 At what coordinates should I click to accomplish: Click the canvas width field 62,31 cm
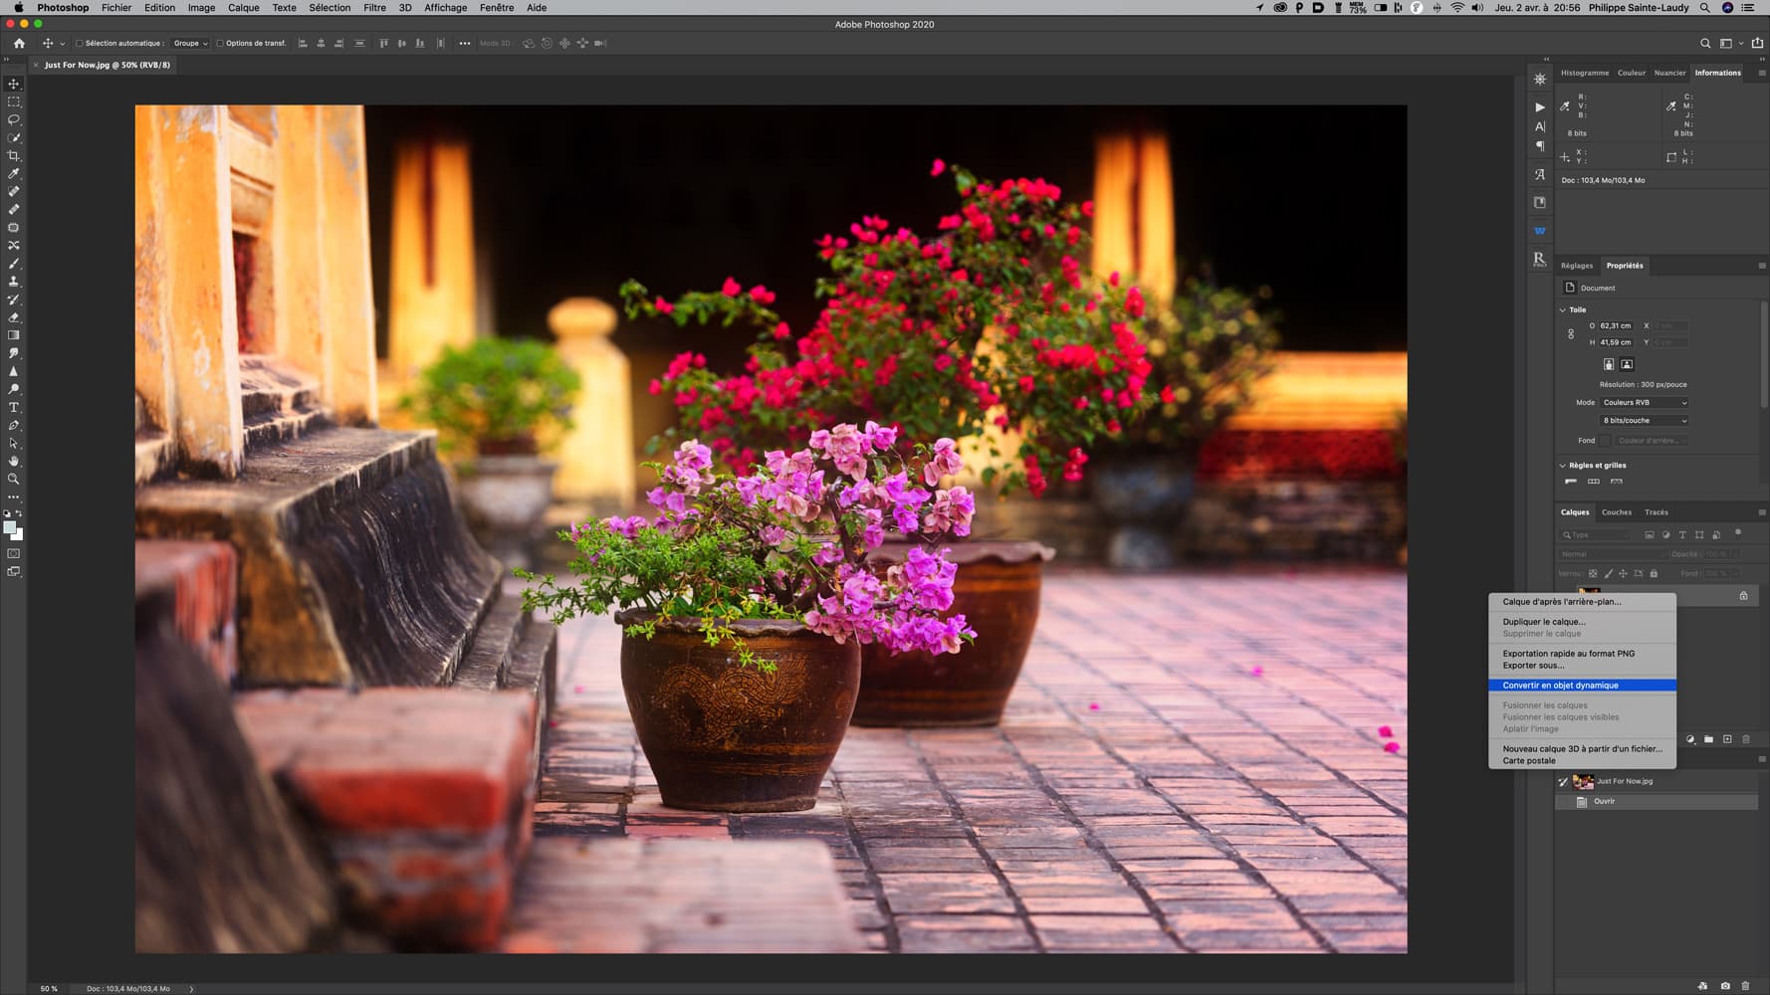tap(1615, 326)
